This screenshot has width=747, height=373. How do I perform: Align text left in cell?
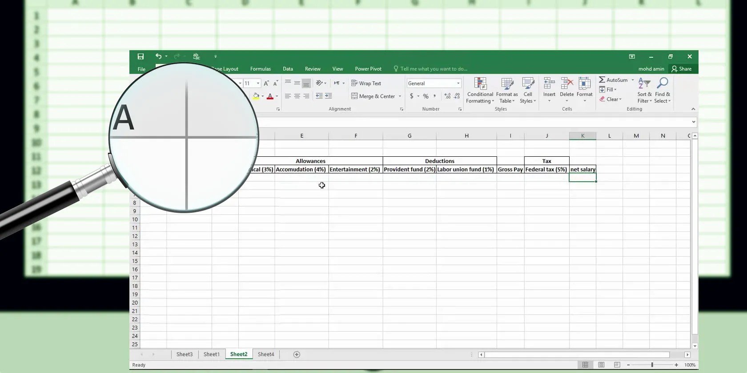coord(288,96)
